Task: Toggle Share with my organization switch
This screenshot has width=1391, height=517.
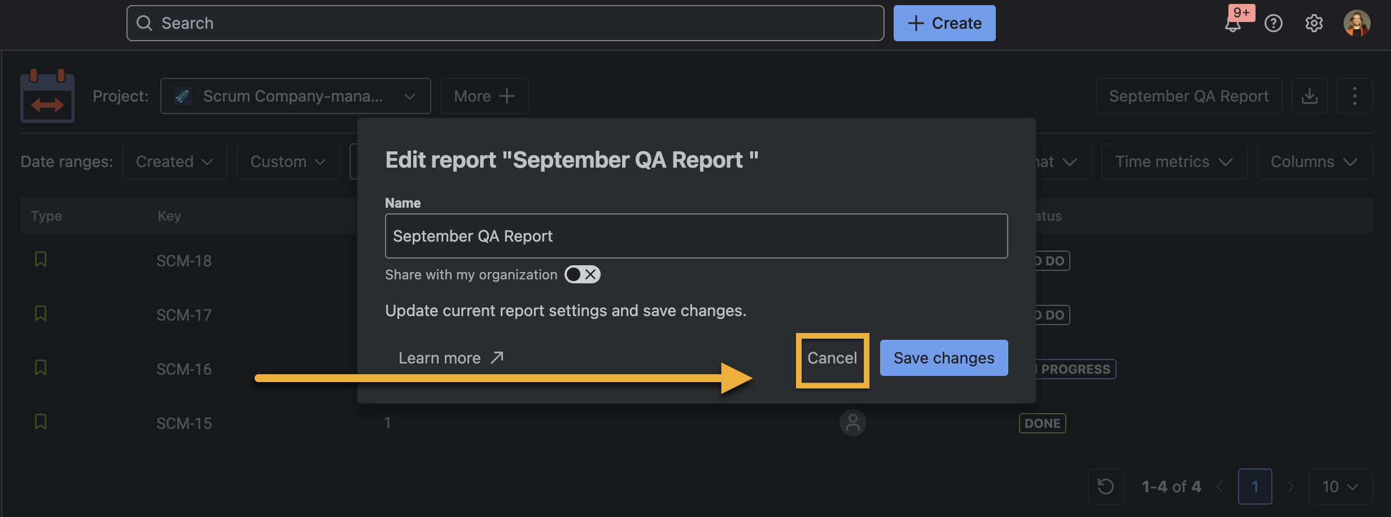Action: coord(582,275)
